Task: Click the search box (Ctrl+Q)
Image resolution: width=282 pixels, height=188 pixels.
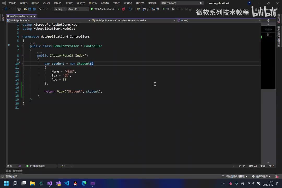Action: tap(182, 3)
